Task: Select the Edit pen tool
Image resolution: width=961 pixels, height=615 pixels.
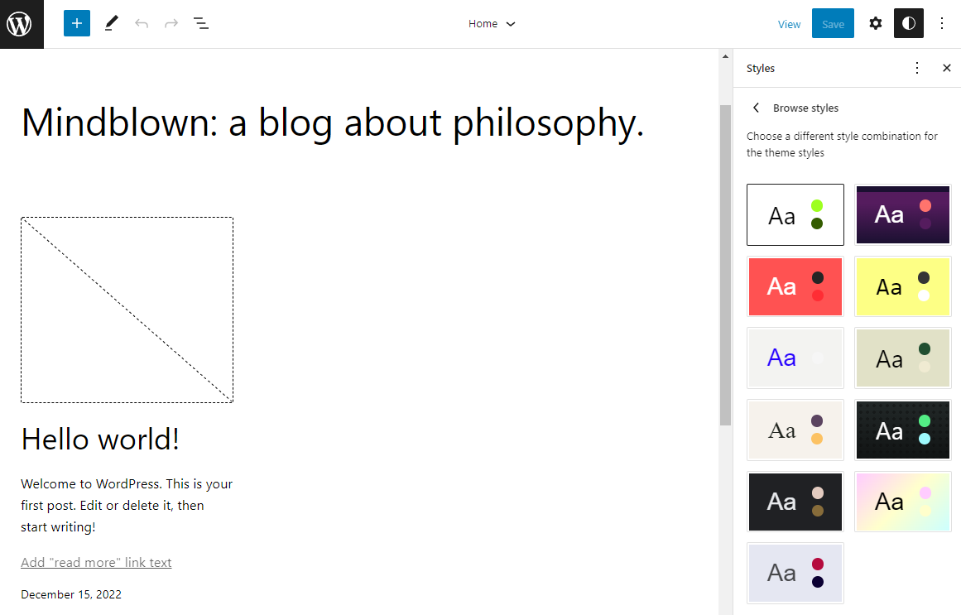Action: click(x=111, y=23)
